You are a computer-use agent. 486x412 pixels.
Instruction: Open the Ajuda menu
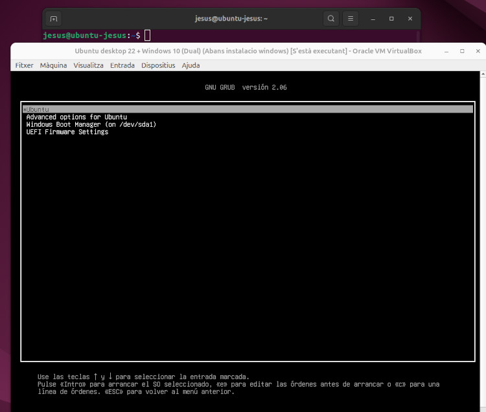(191, 65)
